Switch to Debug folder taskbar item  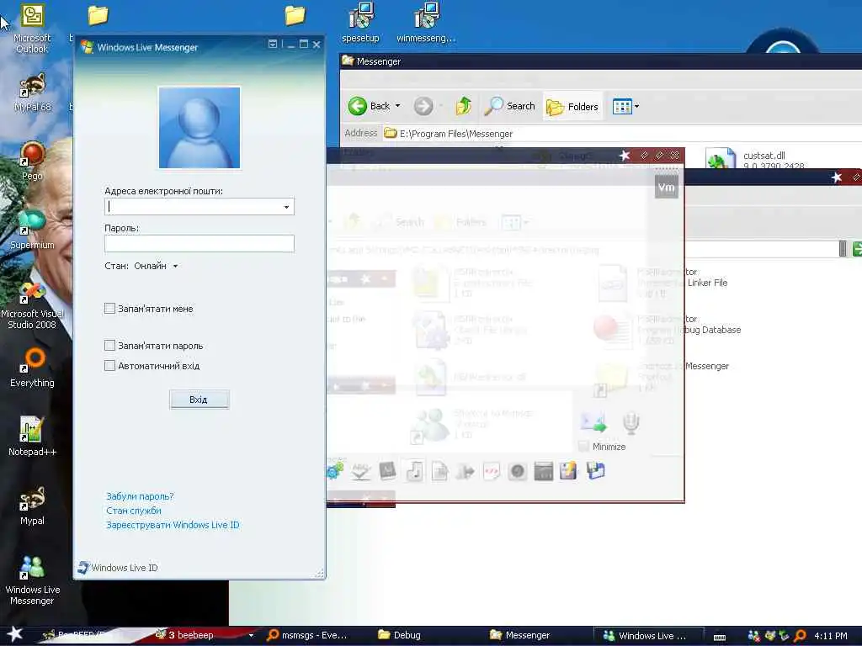tap(400, 636)
